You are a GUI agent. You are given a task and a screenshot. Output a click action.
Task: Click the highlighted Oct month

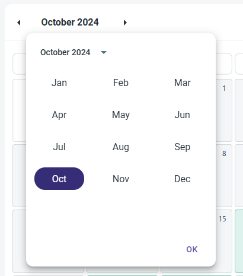coord(59,179)
